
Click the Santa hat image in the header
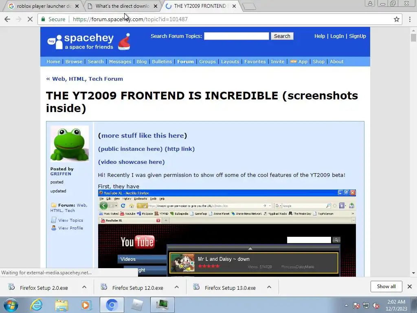124,42
